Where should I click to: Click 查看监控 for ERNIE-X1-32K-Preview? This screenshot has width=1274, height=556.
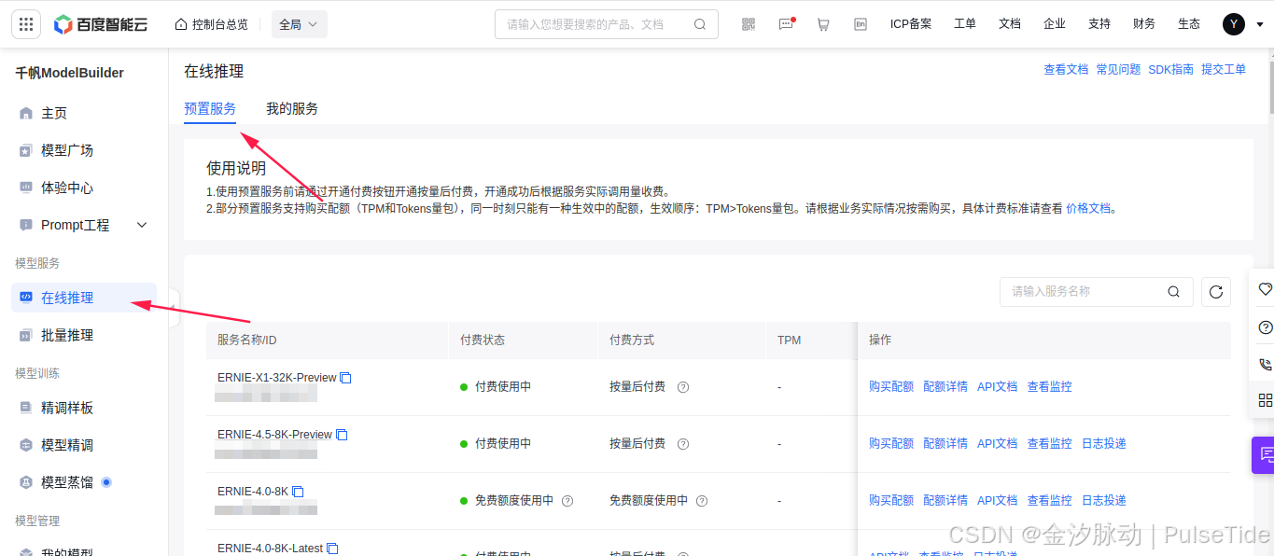click(1050, 387)
